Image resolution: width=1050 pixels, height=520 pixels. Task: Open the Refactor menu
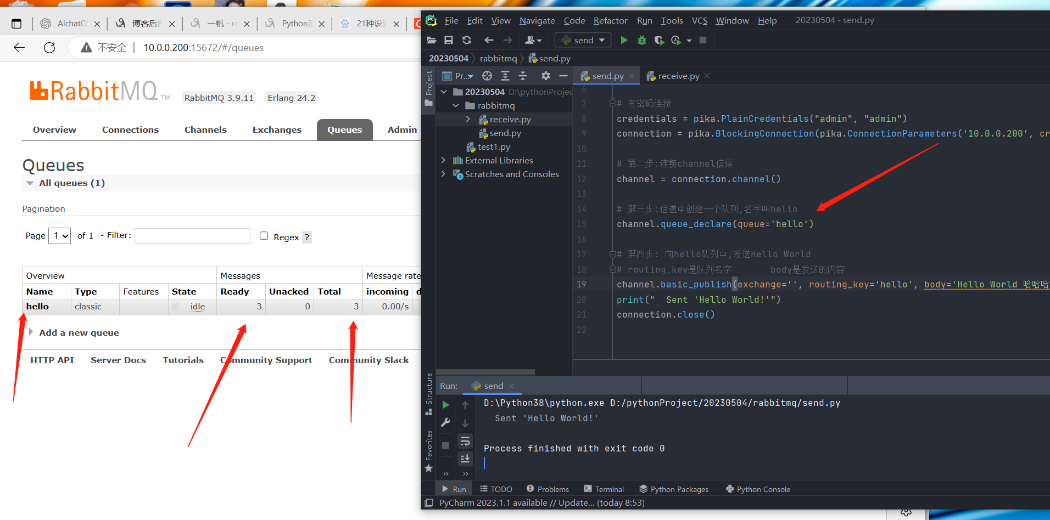[610, 20]
